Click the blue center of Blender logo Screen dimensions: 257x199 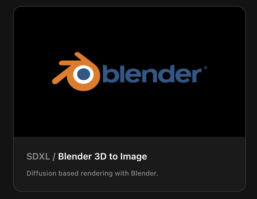click(84, 74)
